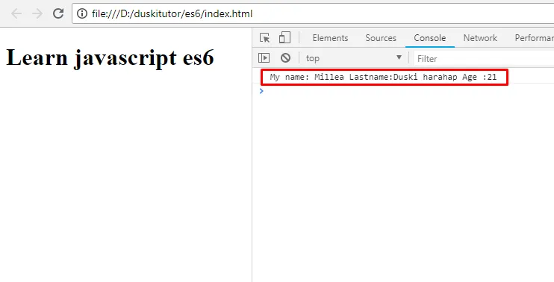This screenshot has width=554, height=282.
Task: Clear the console with the ban icon
Action: coord(285,58)
